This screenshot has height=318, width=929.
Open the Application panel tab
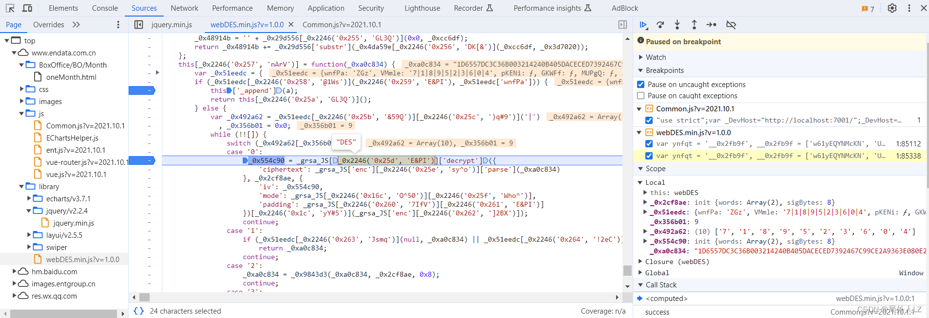coord(326,8)
